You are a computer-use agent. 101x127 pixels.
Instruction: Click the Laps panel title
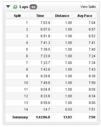click(24, 7)
